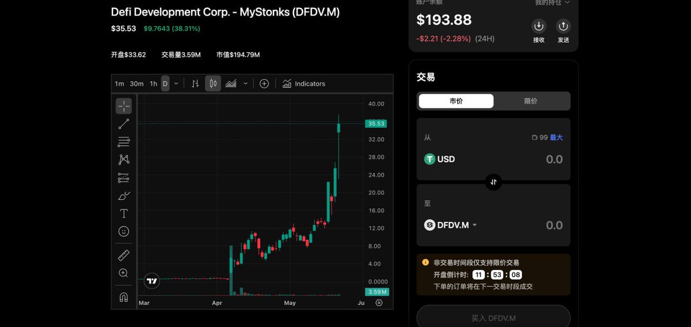Click the 交易 trade panel heading
Image resolution: width=691 pixels, height=327 pixels.
tap(426, 77)
